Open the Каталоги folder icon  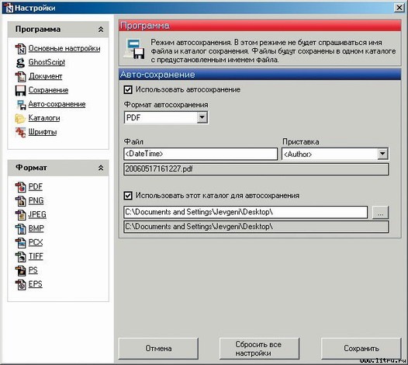pos(20,118)
